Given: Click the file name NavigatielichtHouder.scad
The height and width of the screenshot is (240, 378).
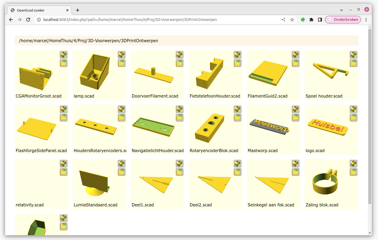Looking at the screenshot, I should click(x=158, y=151).
